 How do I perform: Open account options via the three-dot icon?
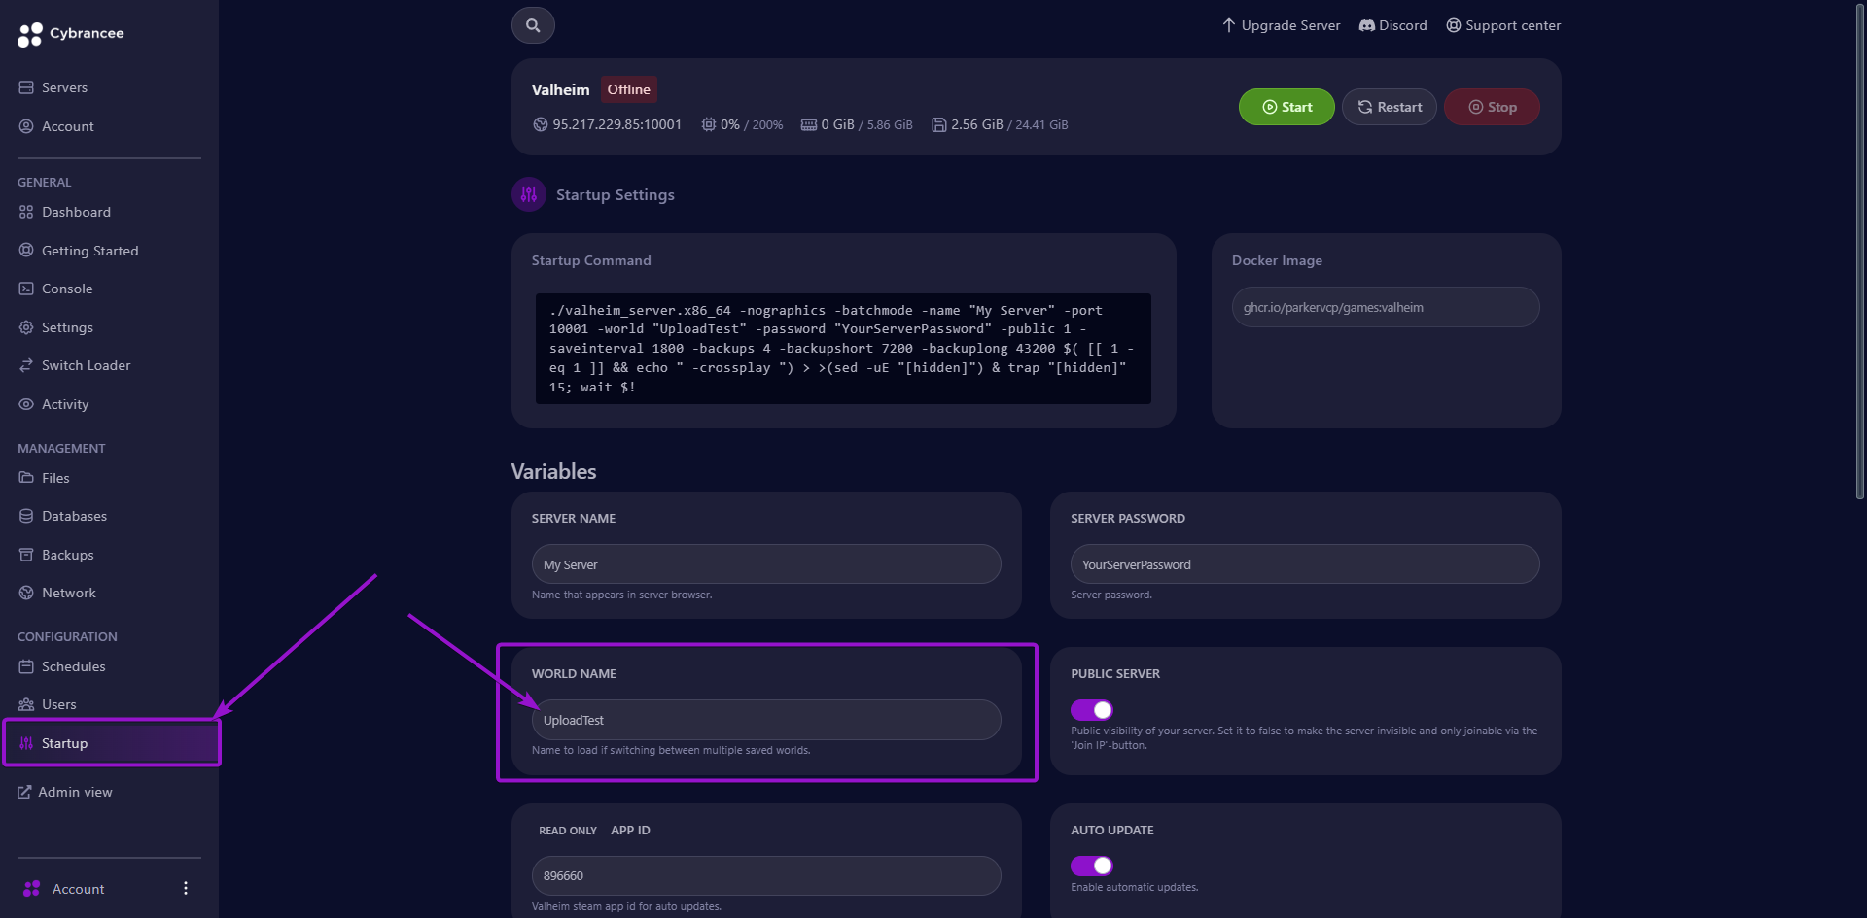185,888
